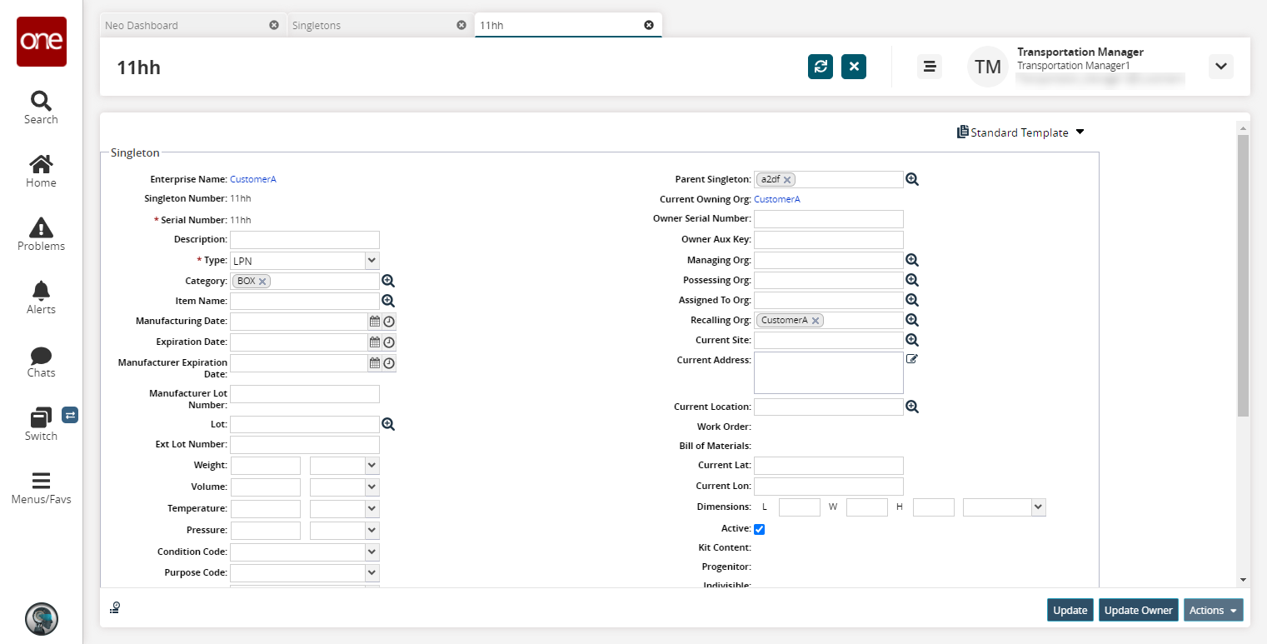Remove BOX tag from Category field
Image resolution: width=1267 pixels, height=644 pixels.
point(262,282)
